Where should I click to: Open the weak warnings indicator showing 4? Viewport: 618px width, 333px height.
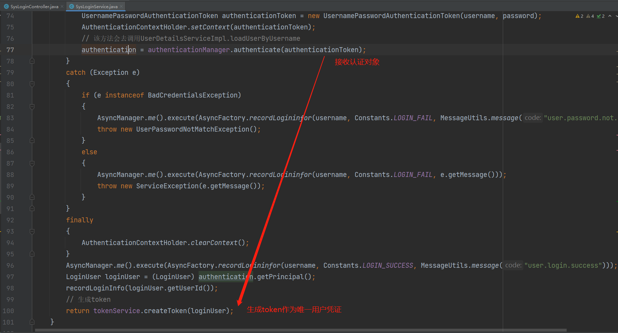click(590, 16)
